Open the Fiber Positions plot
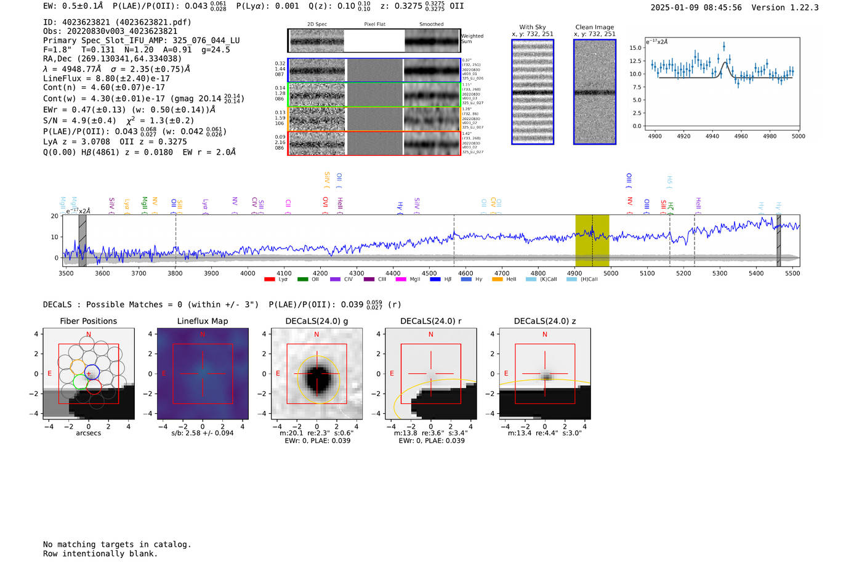This screenshot has height=587, width=862. click(89, 373)
